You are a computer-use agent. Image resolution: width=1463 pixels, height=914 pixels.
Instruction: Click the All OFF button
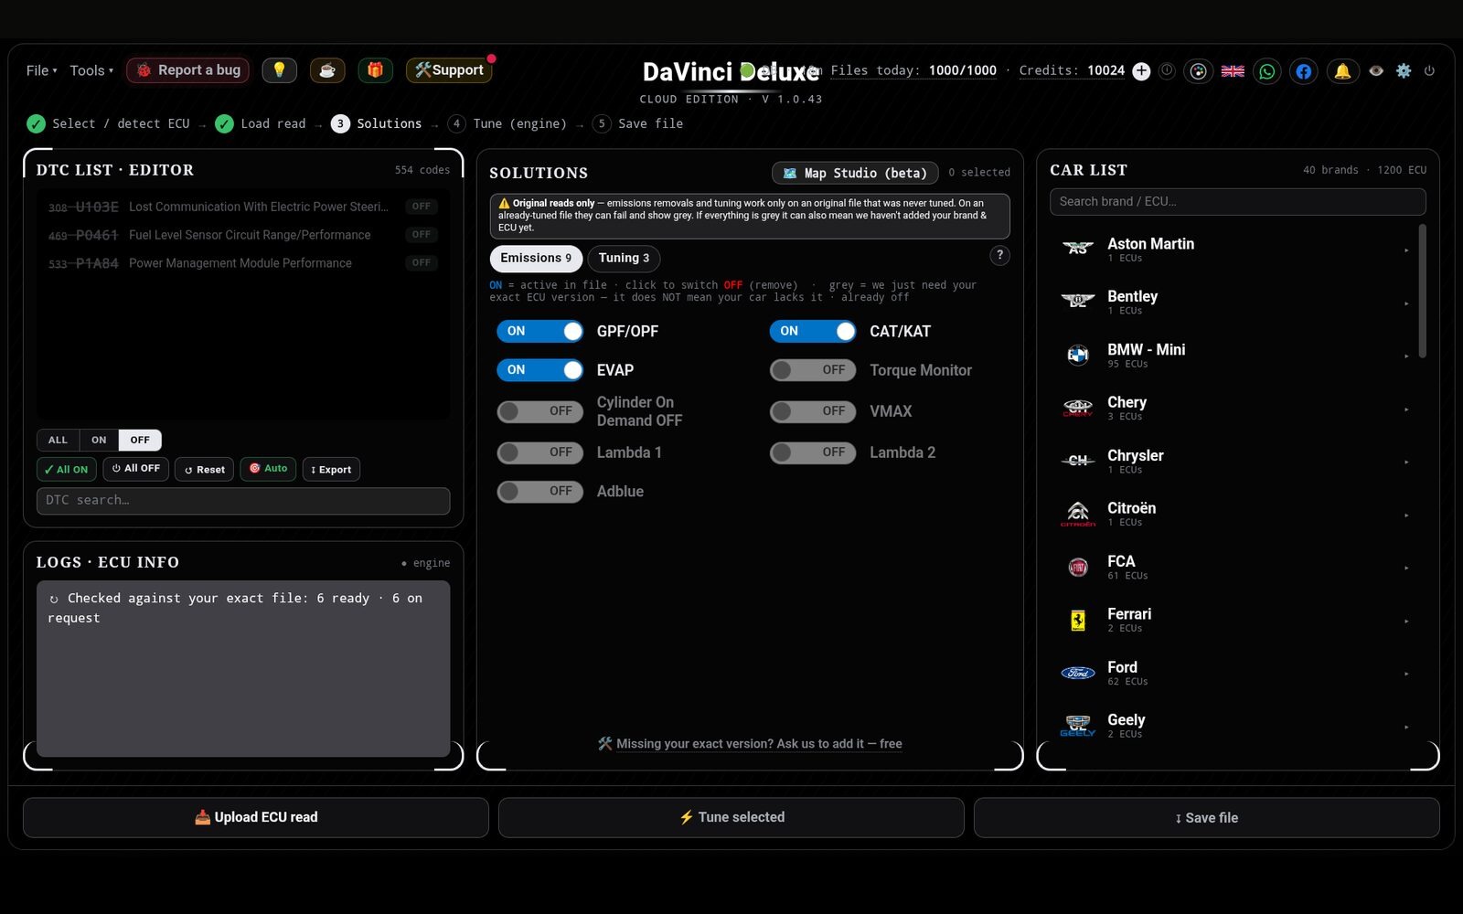point(135,469)
